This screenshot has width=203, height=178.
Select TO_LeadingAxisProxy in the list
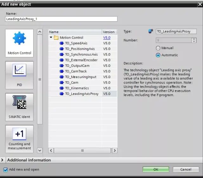[x=82, y=94]
